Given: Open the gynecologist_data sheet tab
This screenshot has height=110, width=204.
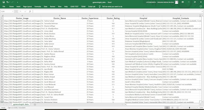Looking at the screenshot, I should point(21,104).
